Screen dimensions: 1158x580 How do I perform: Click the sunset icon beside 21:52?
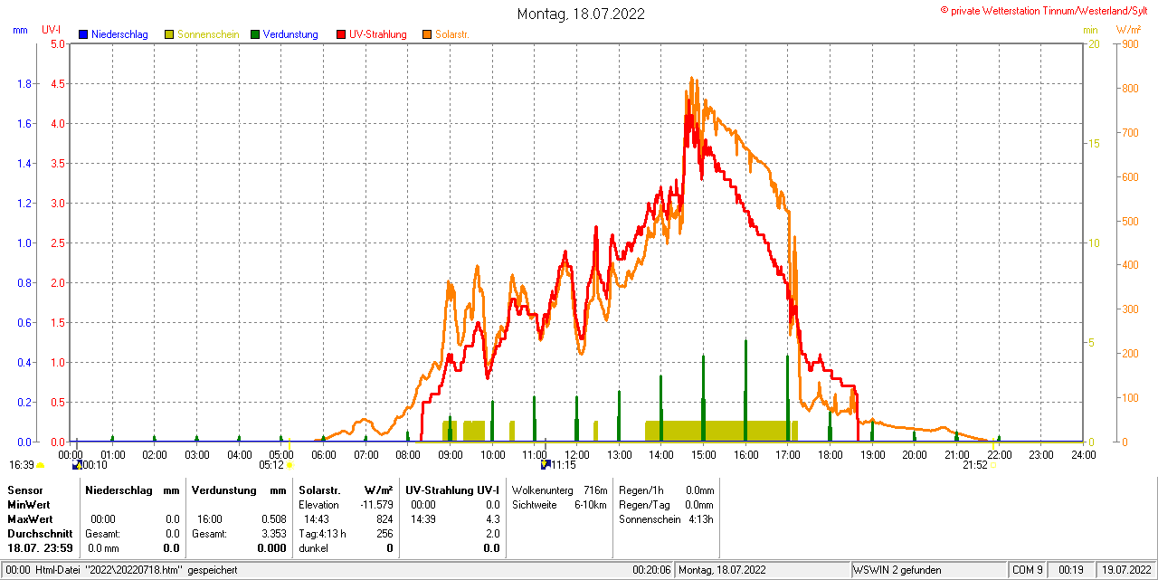click(993, 465)
